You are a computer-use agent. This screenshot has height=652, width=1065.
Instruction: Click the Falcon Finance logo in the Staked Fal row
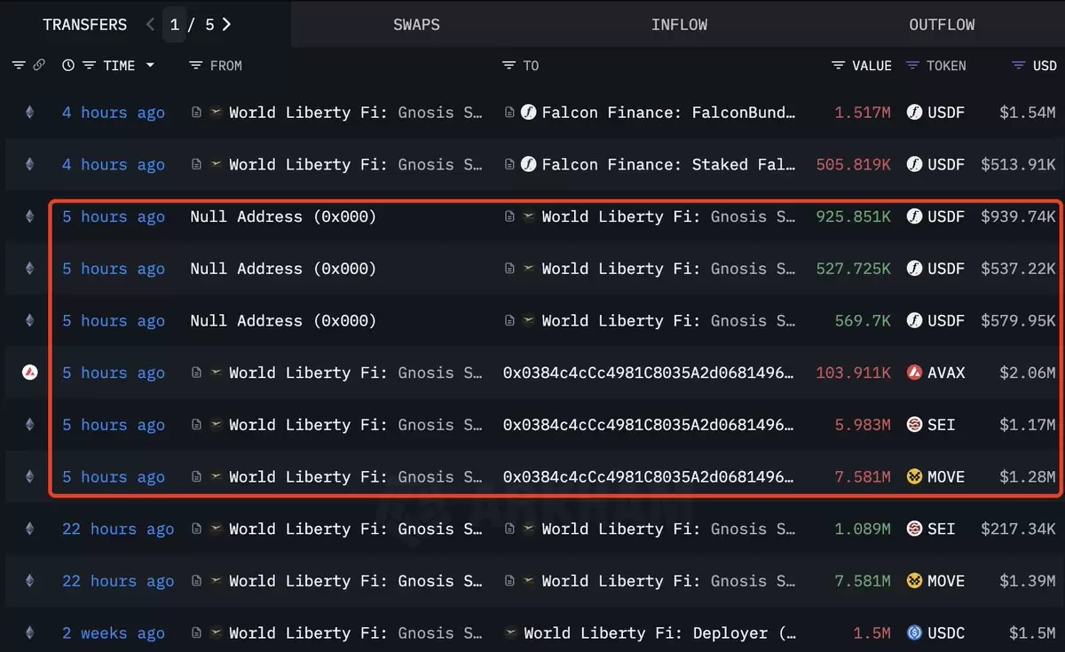click(x=528, y=165)
